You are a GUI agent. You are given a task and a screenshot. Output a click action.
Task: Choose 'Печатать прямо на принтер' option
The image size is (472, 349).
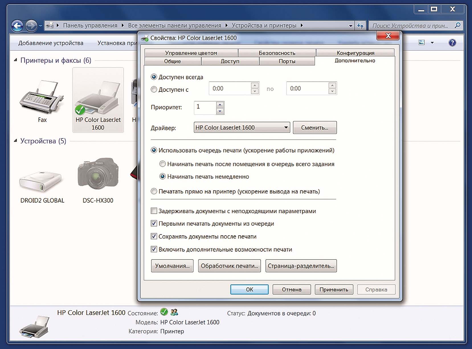154,191
